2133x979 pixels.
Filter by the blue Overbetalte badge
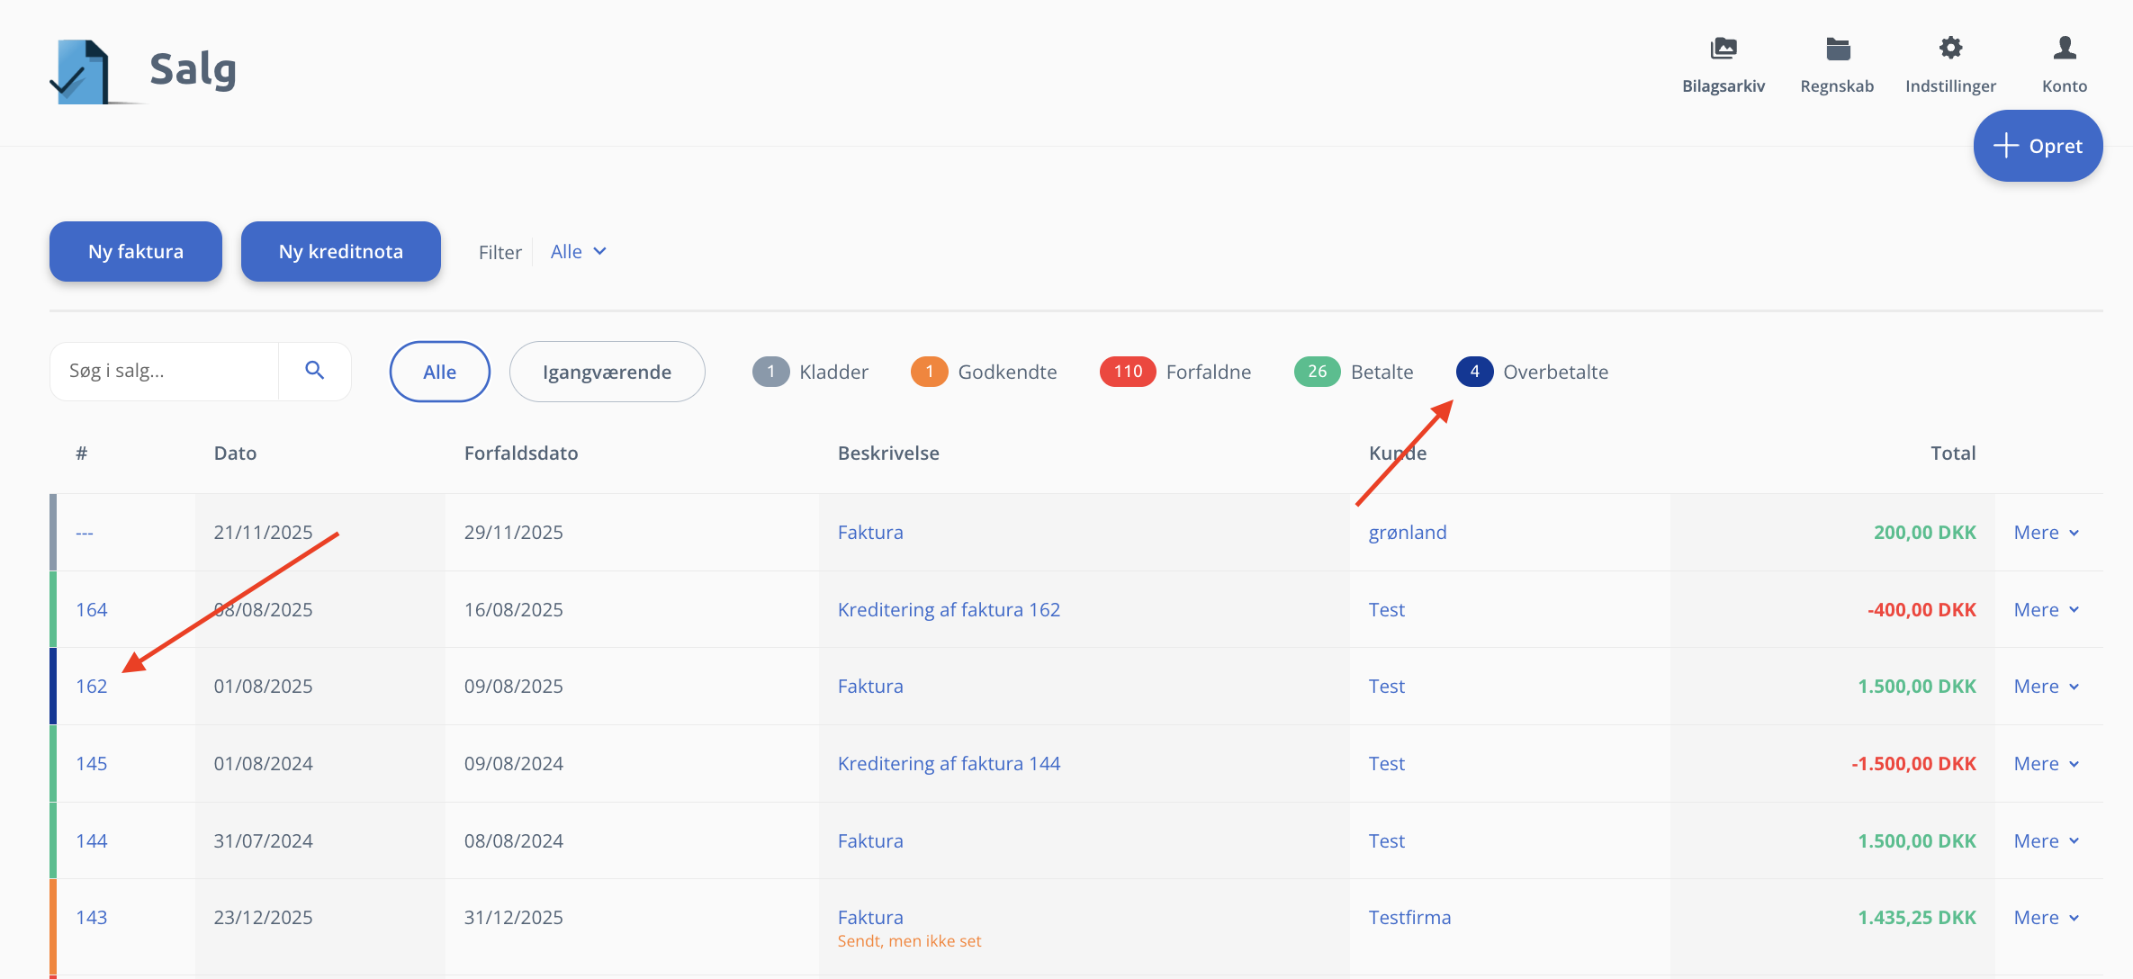point(1474,372)
